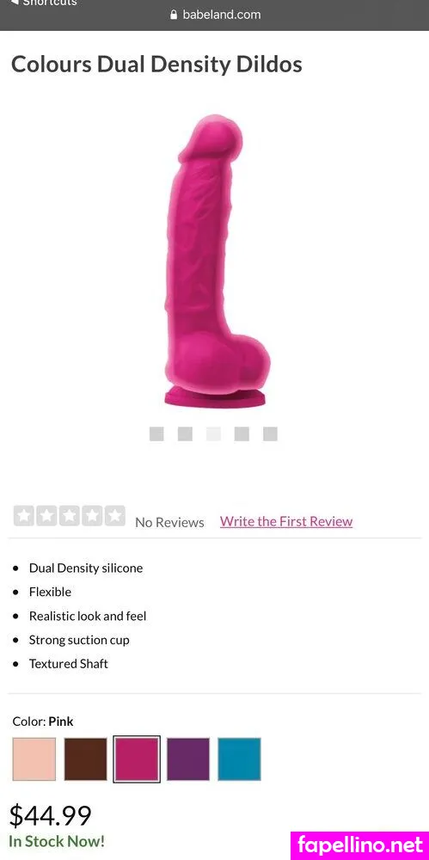Click the fourth rating star
429x860 pixels.
pyautogui.click(x=92, y=515)
